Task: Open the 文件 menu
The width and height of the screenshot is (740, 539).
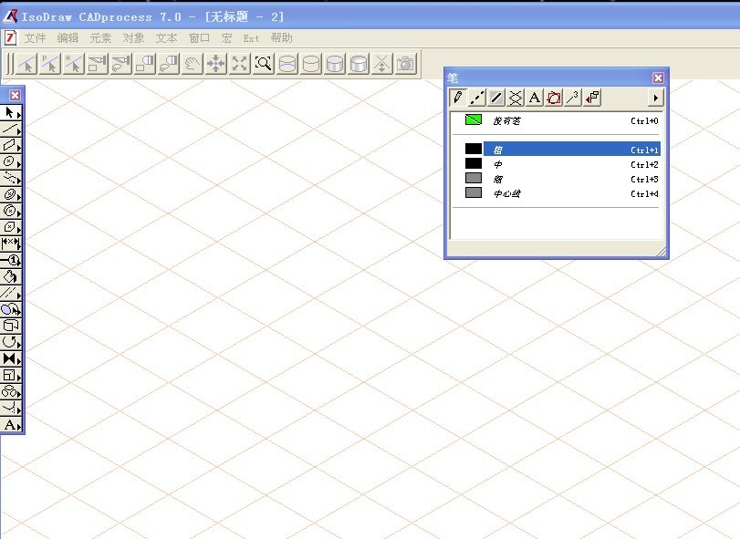Action: [35, 37]
